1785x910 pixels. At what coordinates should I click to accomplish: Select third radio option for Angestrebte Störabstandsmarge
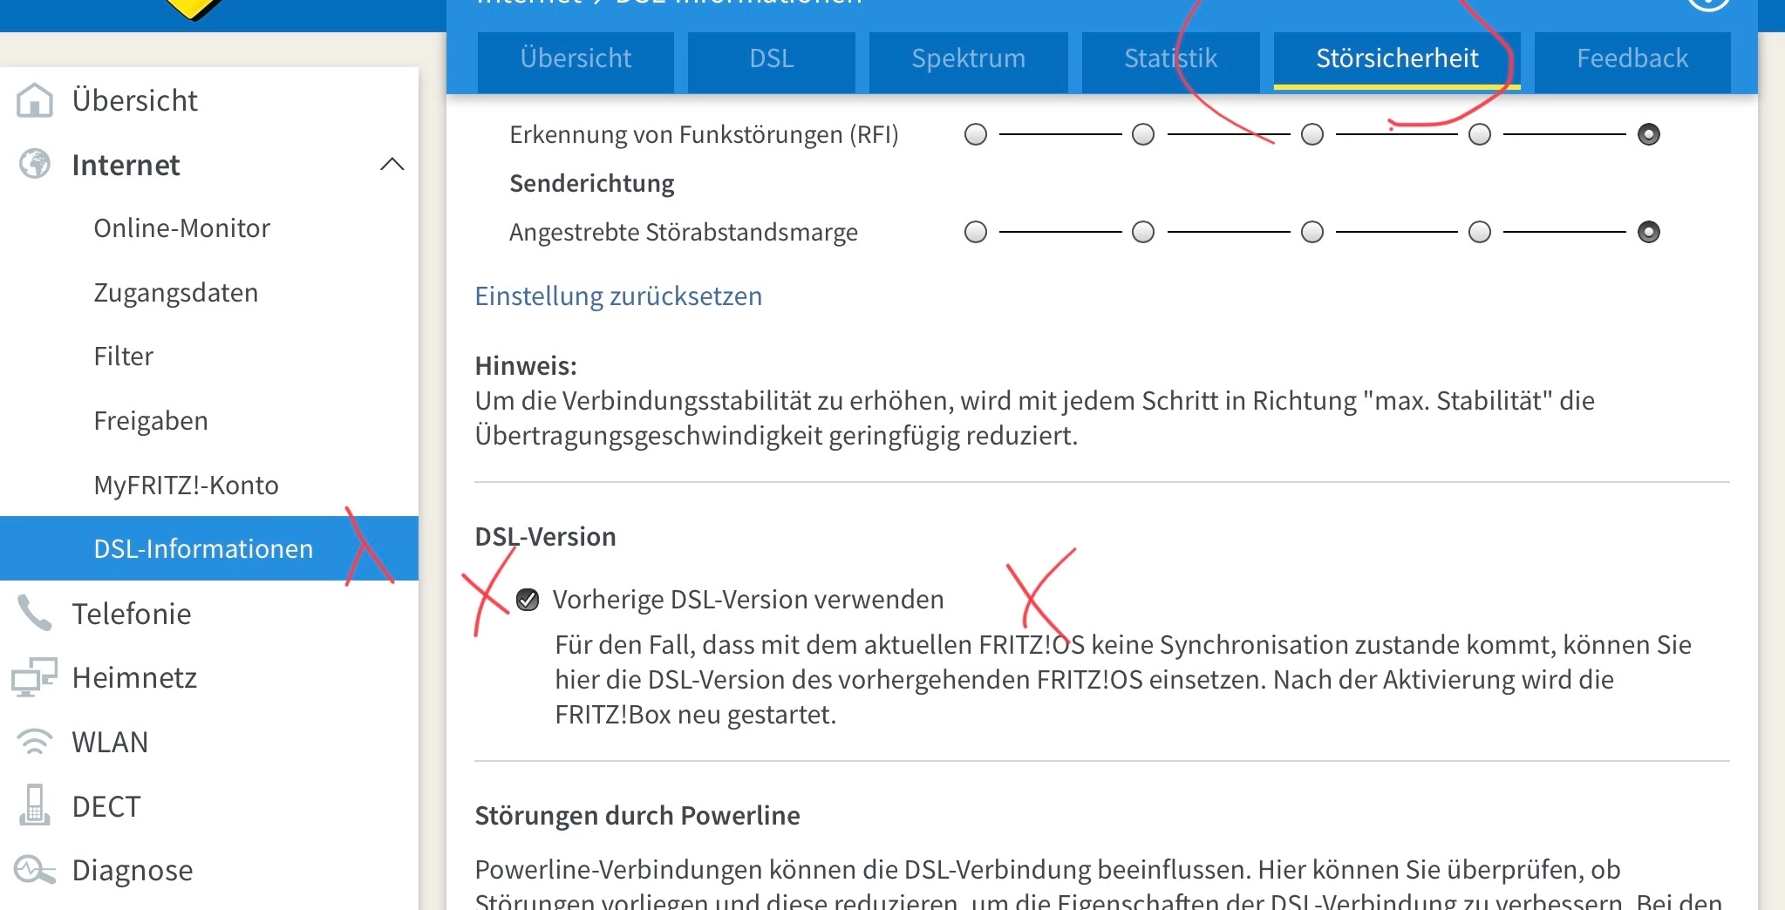(x=1312, y=232)
